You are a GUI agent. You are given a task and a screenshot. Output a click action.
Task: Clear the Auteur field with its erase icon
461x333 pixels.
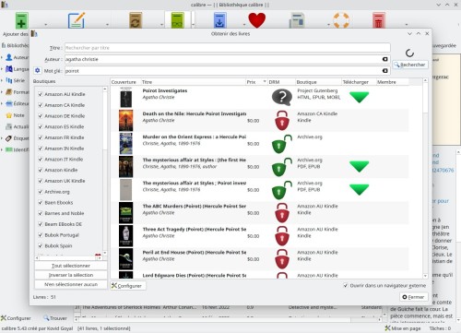tap(384, 59)
